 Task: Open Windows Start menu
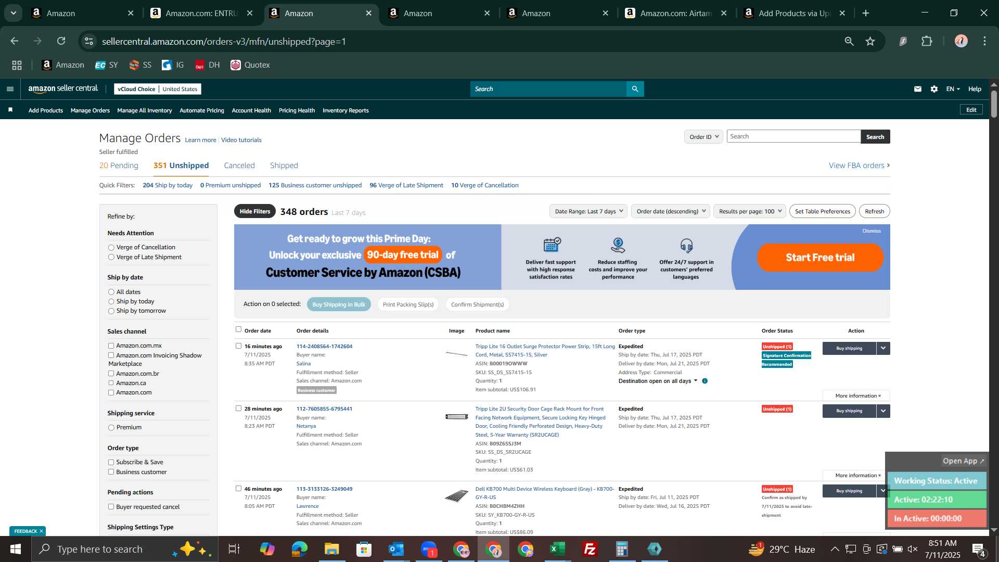point(16,549)
